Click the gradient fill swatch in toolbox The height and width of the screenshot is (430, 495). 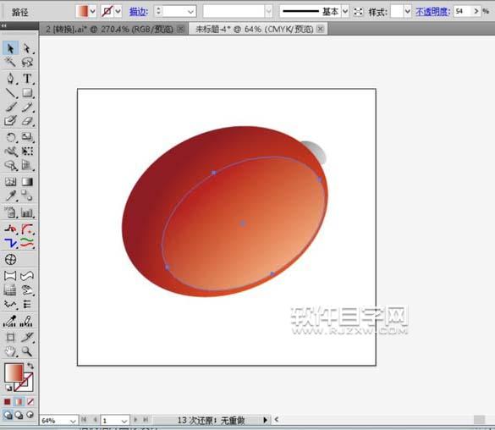point(14,372)
